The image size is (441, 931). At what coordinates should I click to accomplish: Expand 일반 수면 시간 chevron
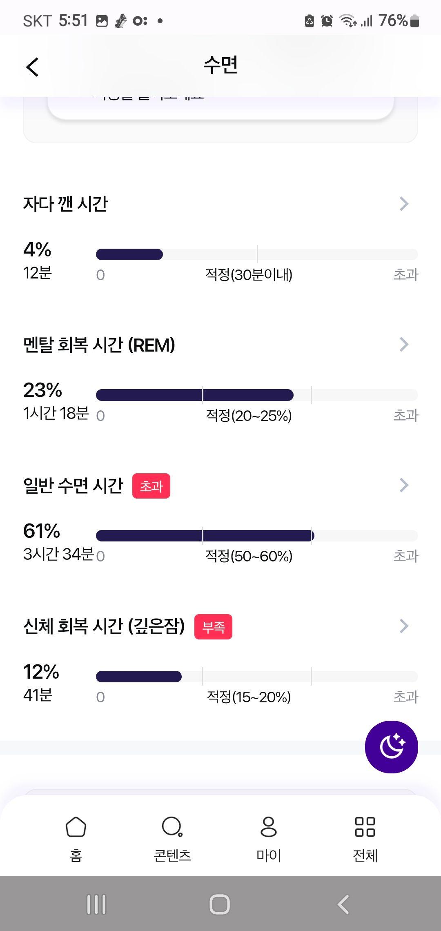click(404, 485)
